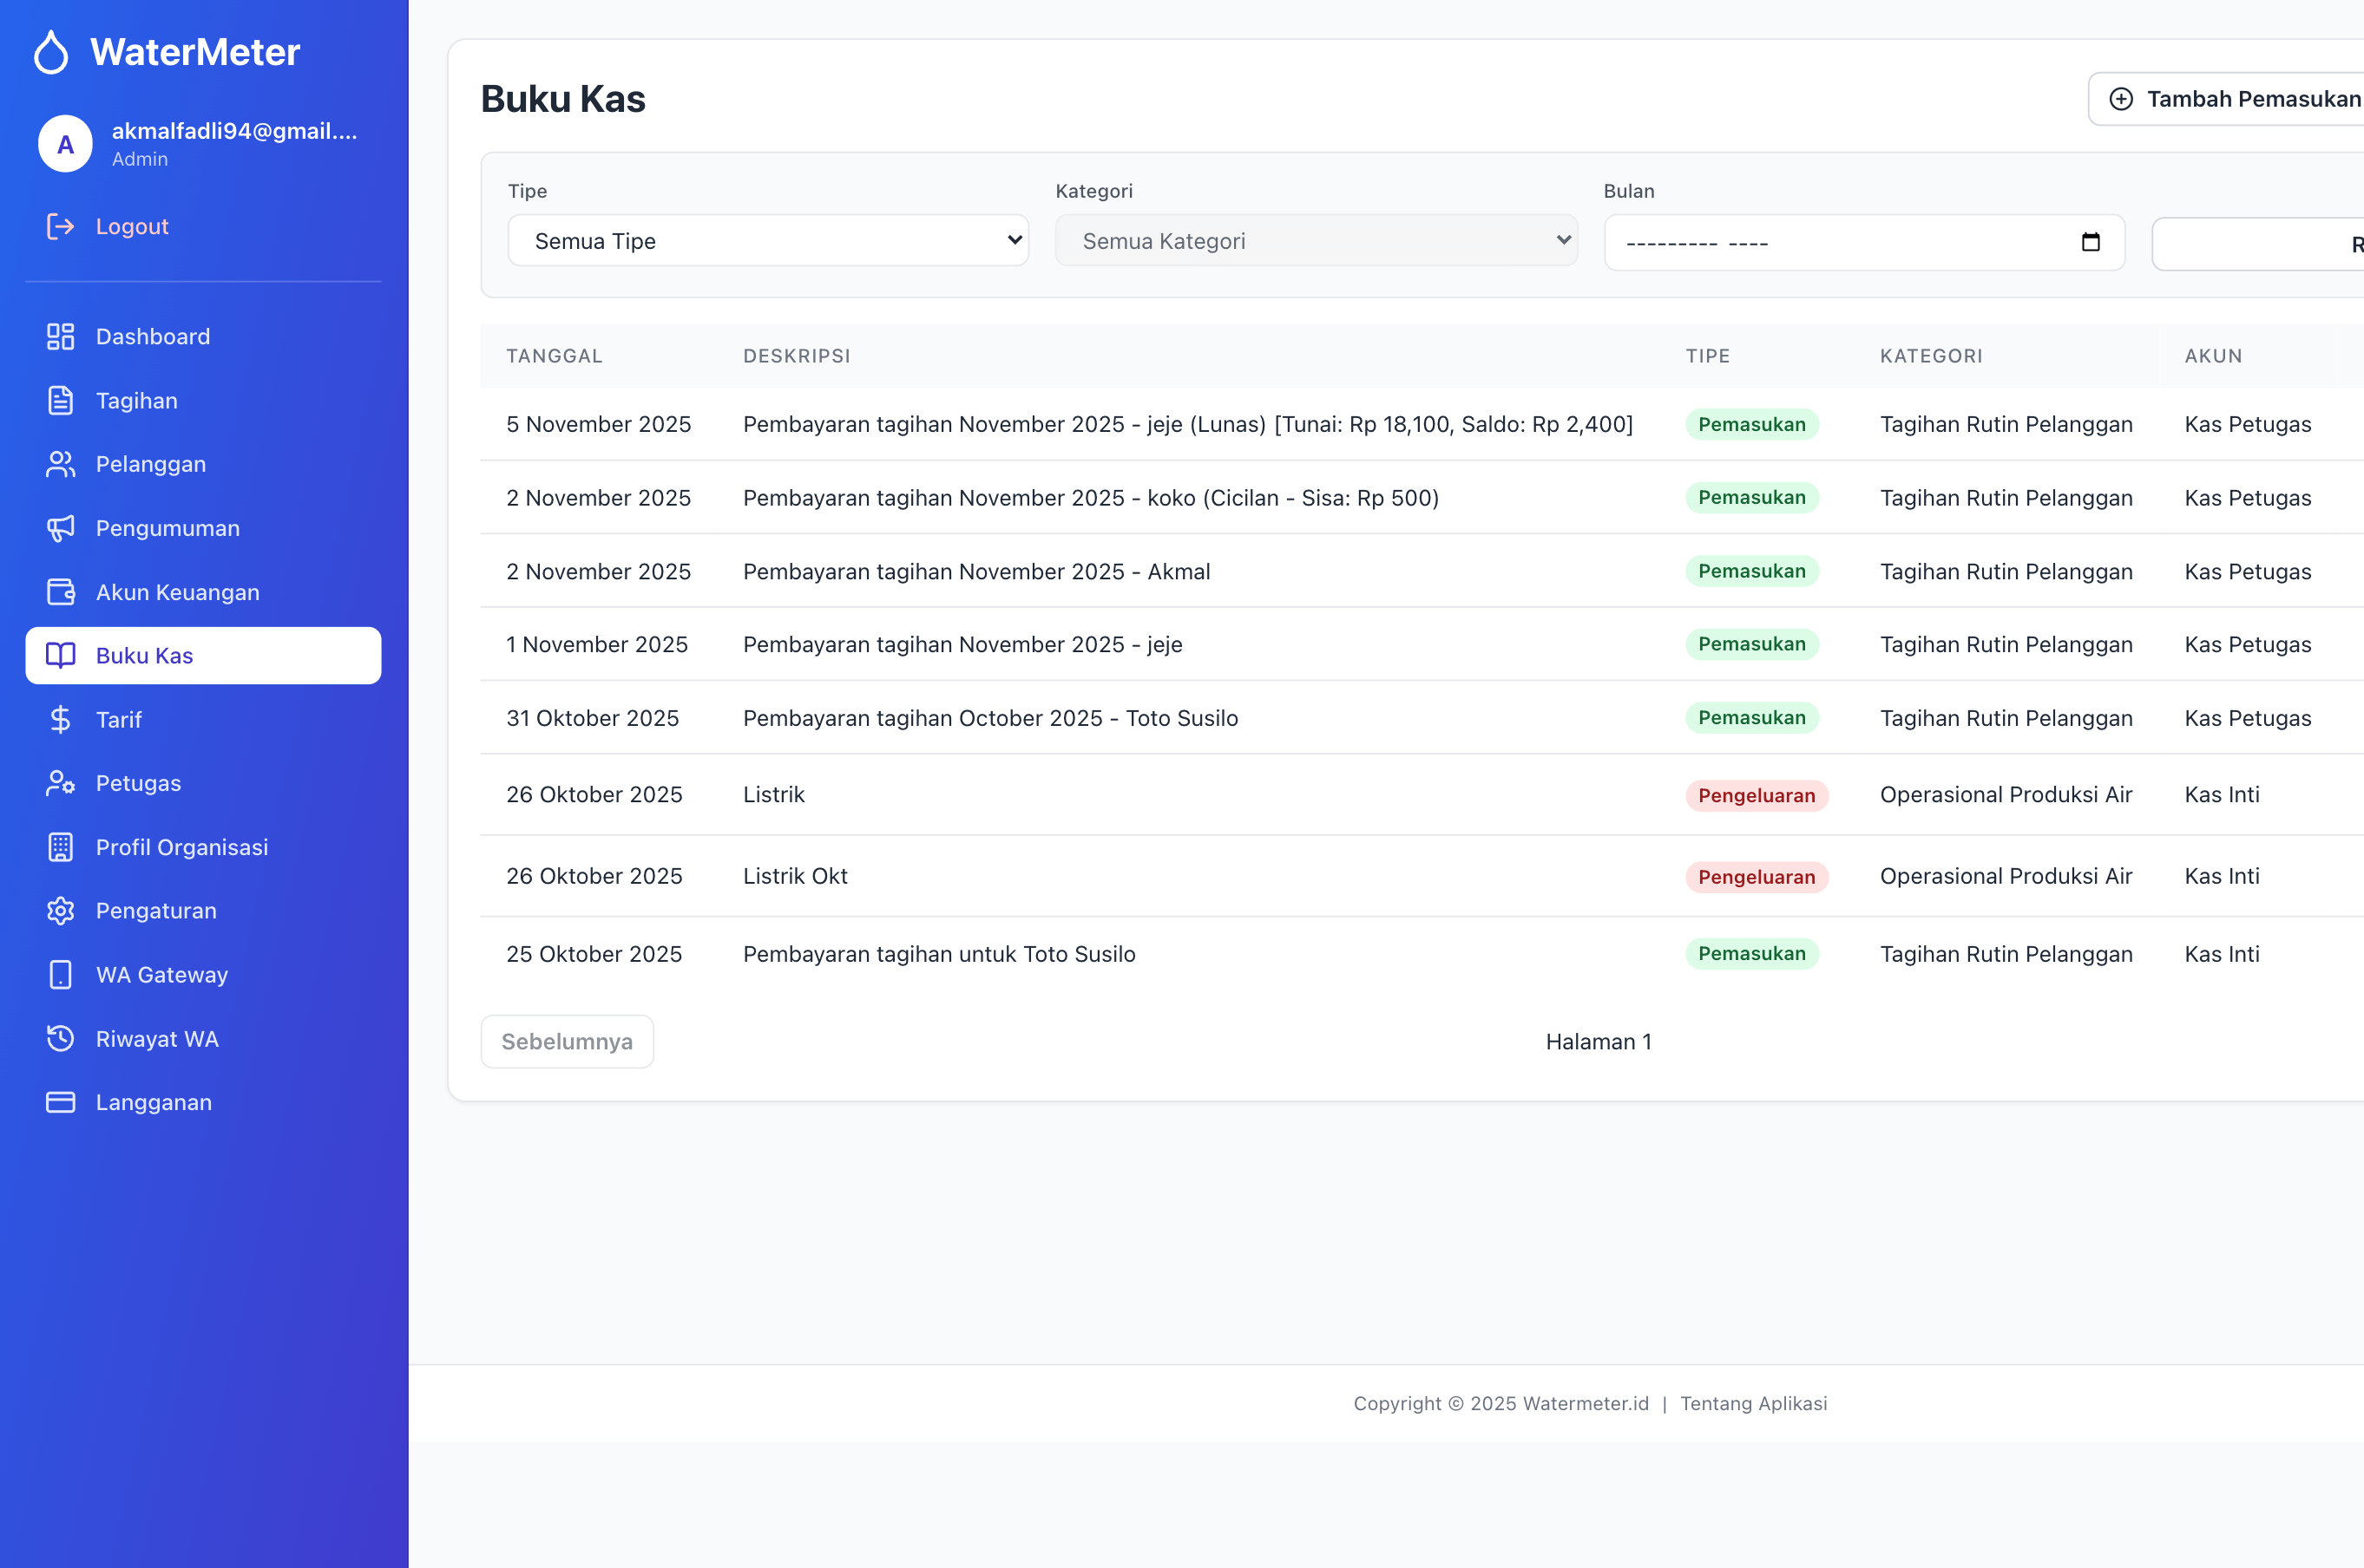The height and width of the screenshot is (1568, 2364).
Task: Click 'Pembayaran tagihan untuk Toto Susilo' description
Action: (938, 954)
